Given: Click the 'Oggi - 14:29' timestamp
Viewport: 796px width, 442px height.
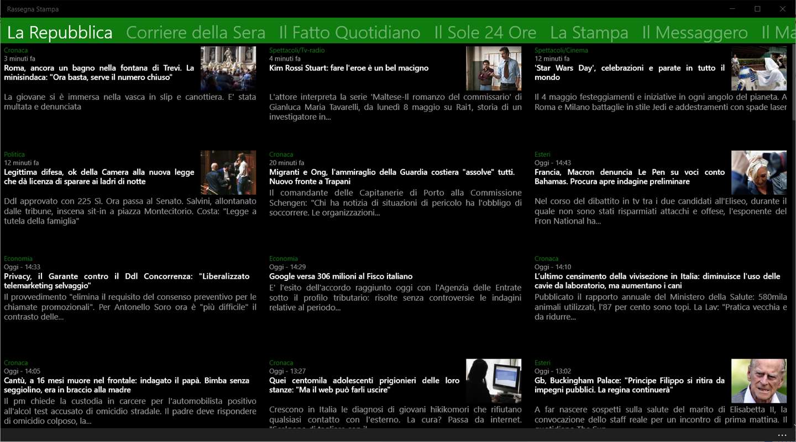Looking at the screenshot, I should [x=287, y=267].
